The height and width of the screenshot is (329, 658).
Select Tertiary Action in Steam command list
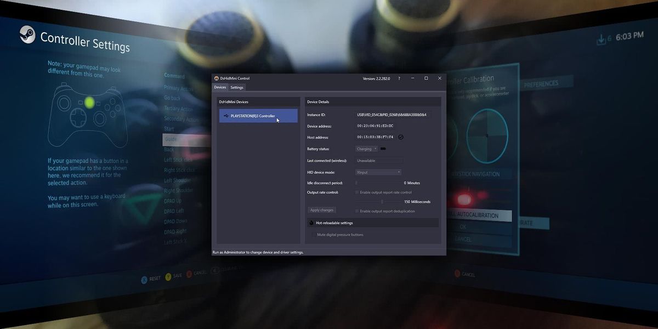click(179, 109)
